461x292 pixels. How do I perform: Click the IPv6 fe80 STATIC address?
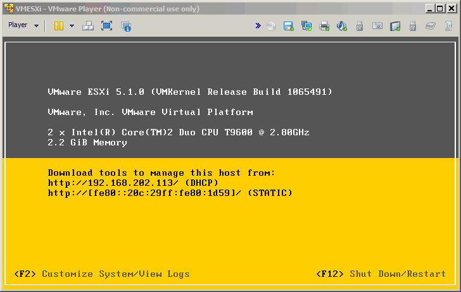[170, 193]
